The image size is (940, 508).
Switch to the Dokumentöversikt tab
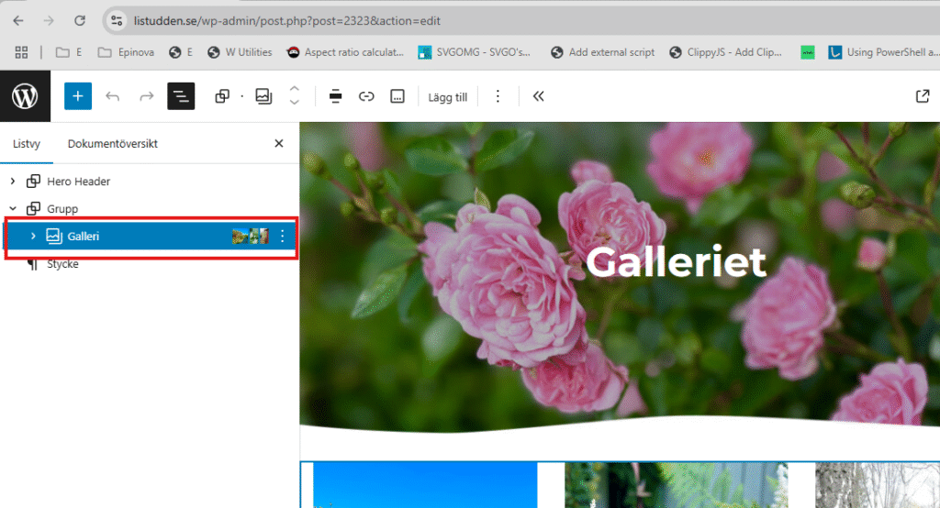click(x=113, y=144)
